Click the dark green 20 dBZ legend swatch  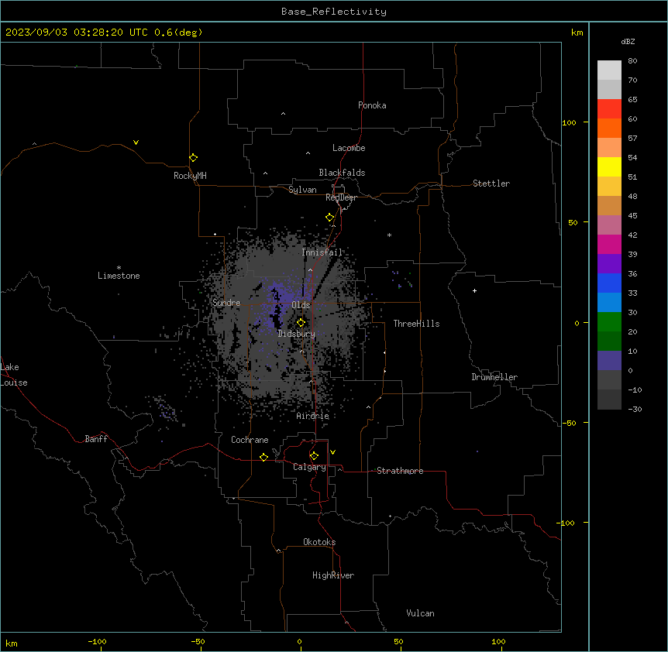pyautogui.click(x=609, y=341)
